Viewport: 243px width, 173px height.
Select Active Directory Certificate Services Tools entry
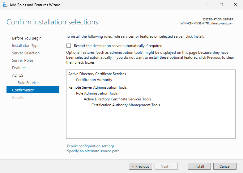point(117,99)
